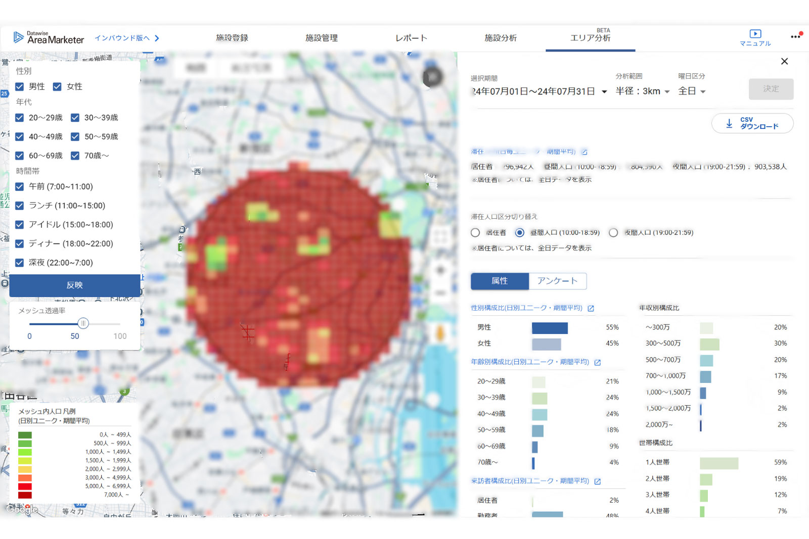The image size is (809, 539).
Task: Select 夜間人口 (19:00-21:59) radio button
Action: click(x=613, y=233)
